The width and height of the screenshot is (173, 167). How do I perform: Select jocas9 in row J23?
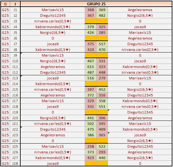pos(140,135)
